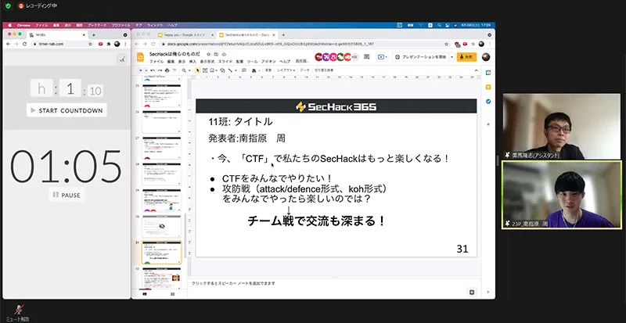Click the 背景 background button

(x=268, y=70)
